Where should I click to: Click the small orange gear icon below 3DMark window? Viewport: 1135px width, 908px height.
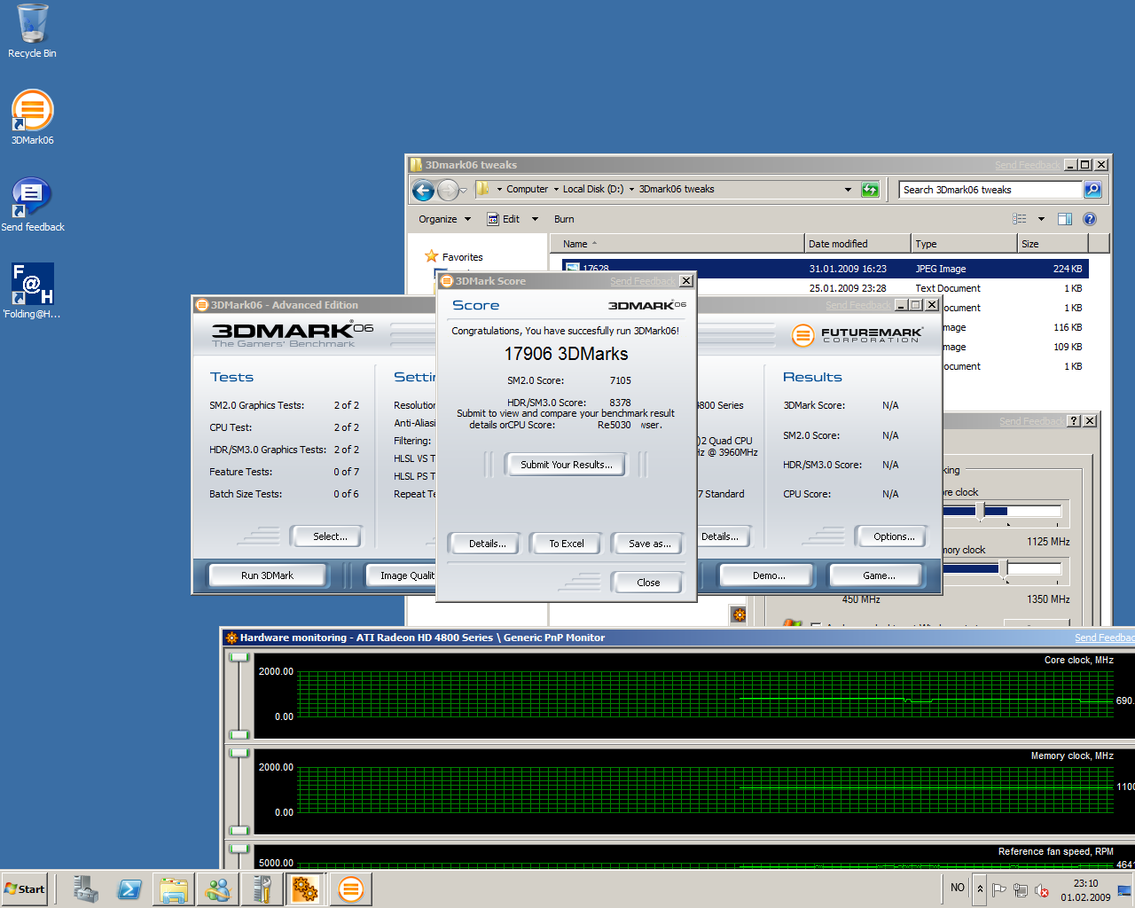pos(739,614)
